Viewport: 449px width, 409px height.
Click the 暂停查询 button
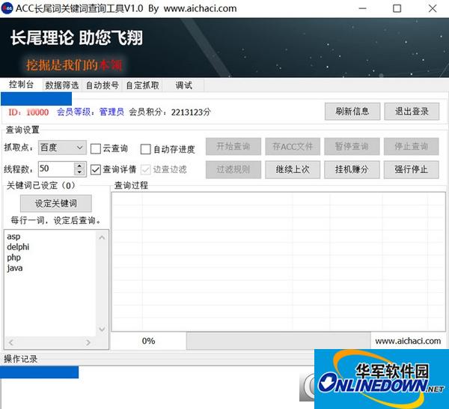tap(352, 147)
